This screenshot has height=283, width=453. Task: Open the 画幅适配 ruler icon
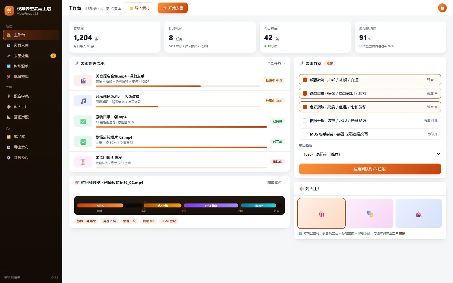(9, 117)
